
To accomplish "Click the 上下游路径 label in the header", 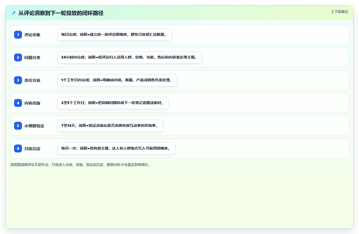I will [339, 12].
